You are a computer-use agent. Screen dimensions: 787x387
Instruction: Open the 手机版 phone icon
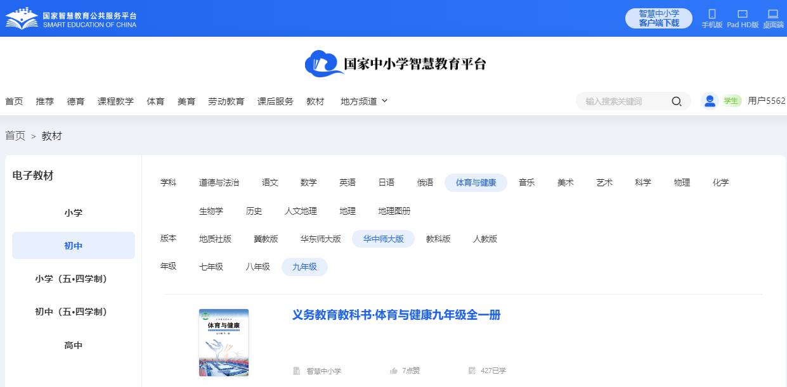[x=712, y=14]
